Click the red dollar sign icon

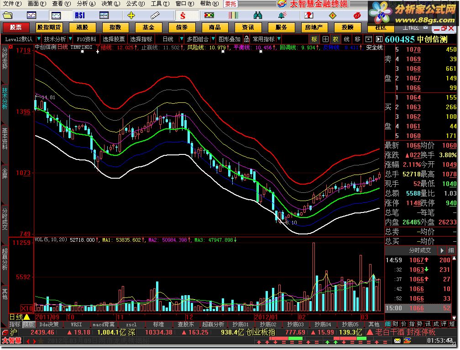coord(183,15)
